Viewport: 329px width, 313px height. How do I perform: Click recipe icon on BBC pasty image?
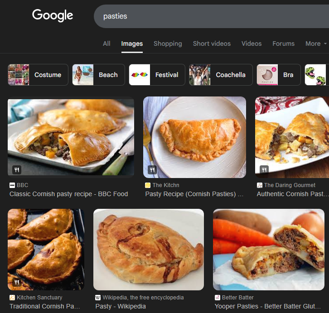pyautogui.click(x=17, y=169)
